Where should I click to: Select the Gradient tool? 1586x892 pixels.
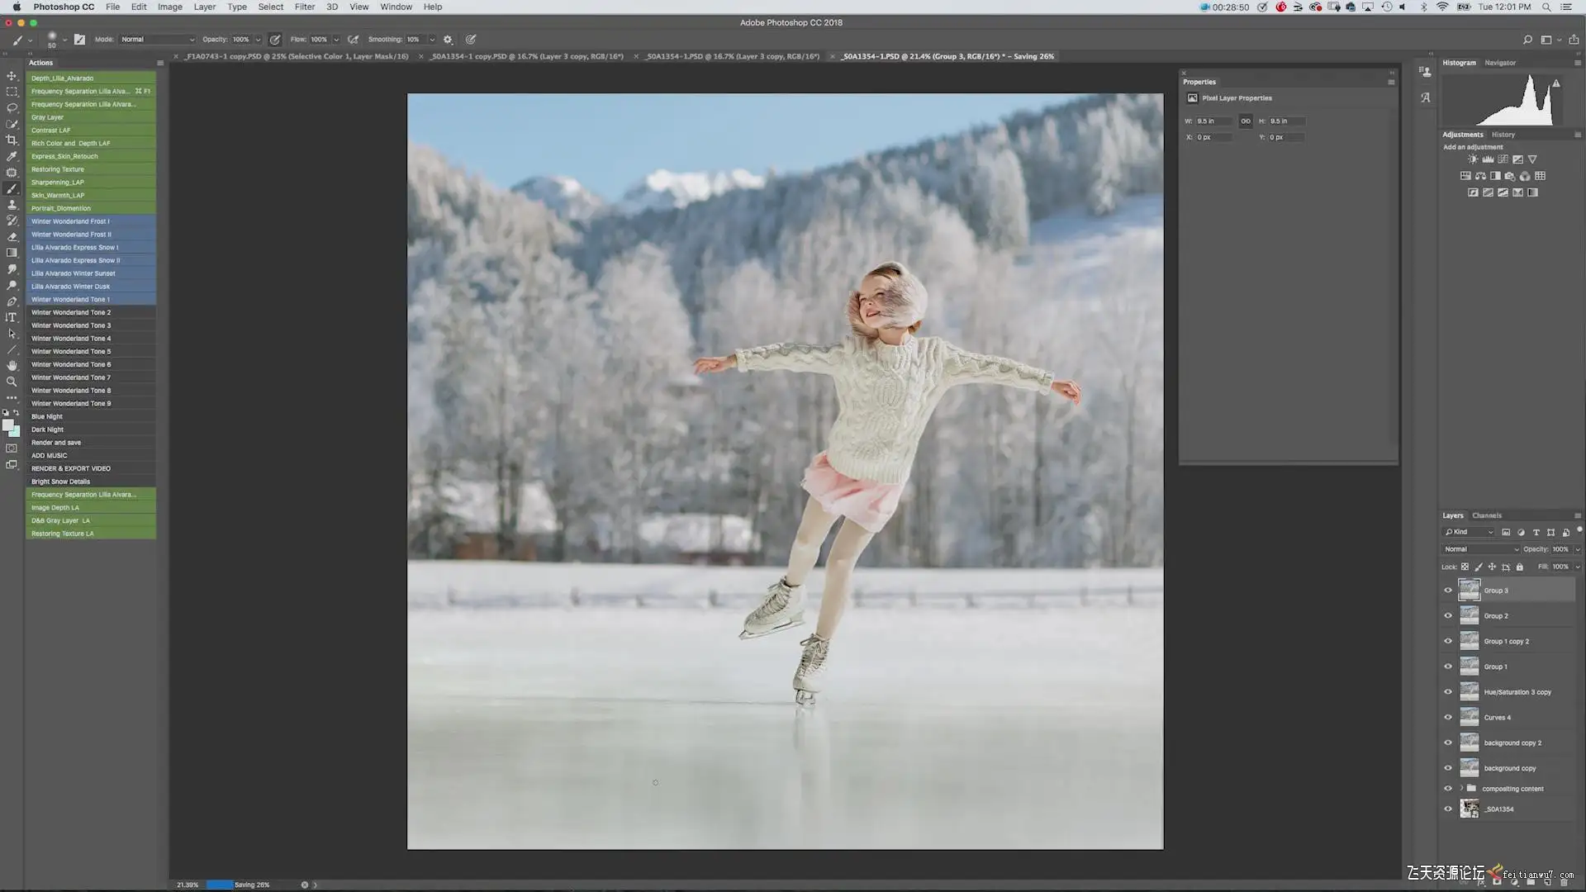(x=12, y=253)
